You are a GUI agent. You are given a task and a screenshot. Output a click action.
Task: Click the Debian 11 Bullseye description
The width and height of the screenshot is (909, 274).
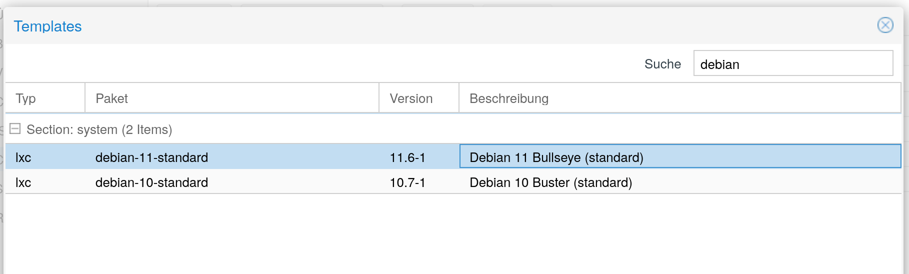pyautogui.click(x=556, y=157)
